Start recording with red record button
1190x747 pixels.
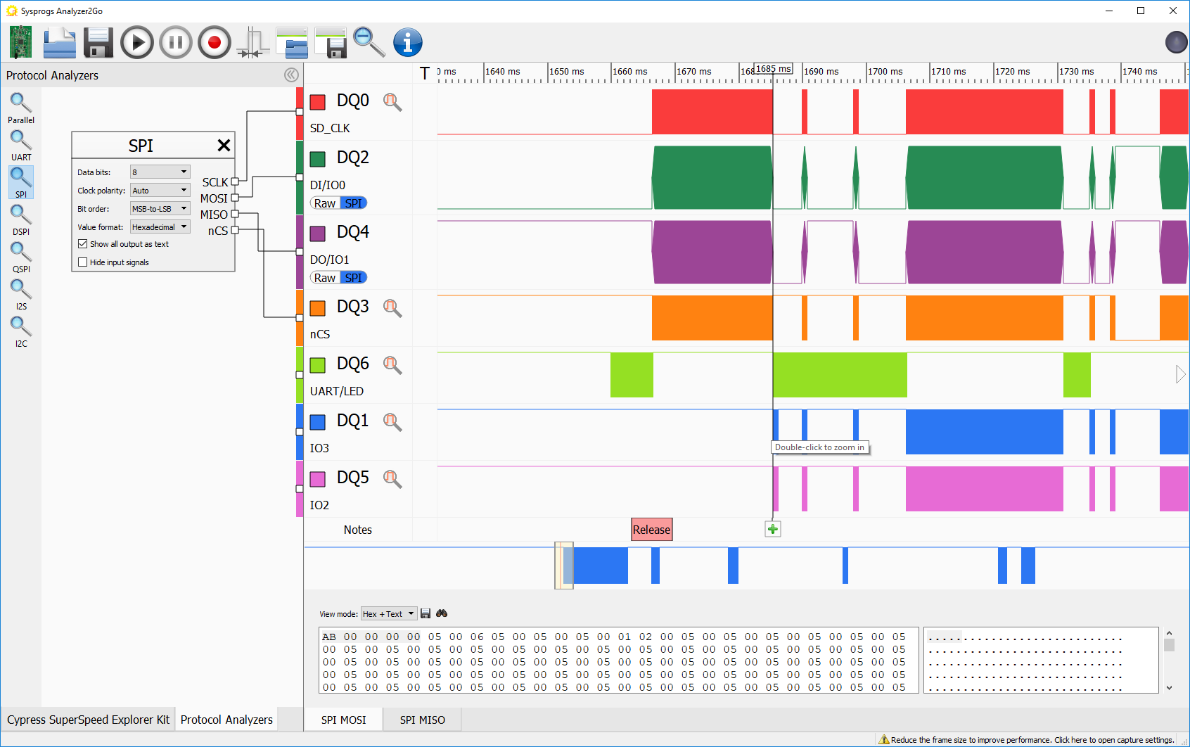pos(215,42)
